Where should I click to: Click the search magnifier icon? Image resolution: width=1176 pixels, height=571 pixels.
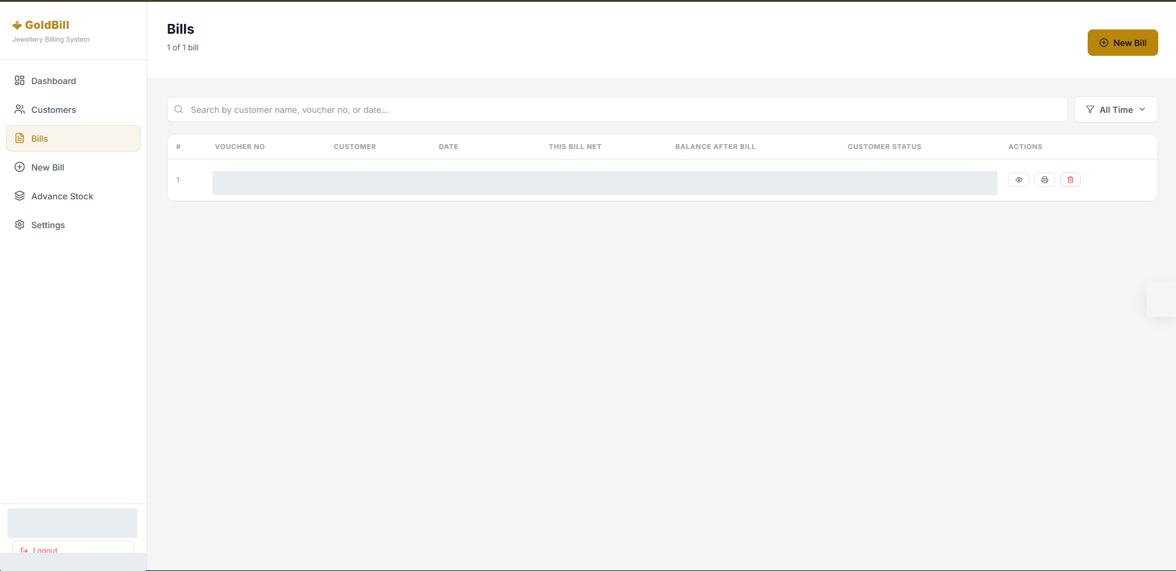click(179, 110)
